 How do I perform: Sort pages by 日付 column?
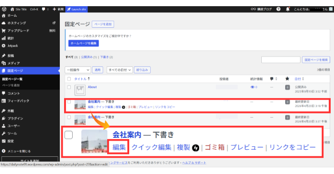pos(299,79)
